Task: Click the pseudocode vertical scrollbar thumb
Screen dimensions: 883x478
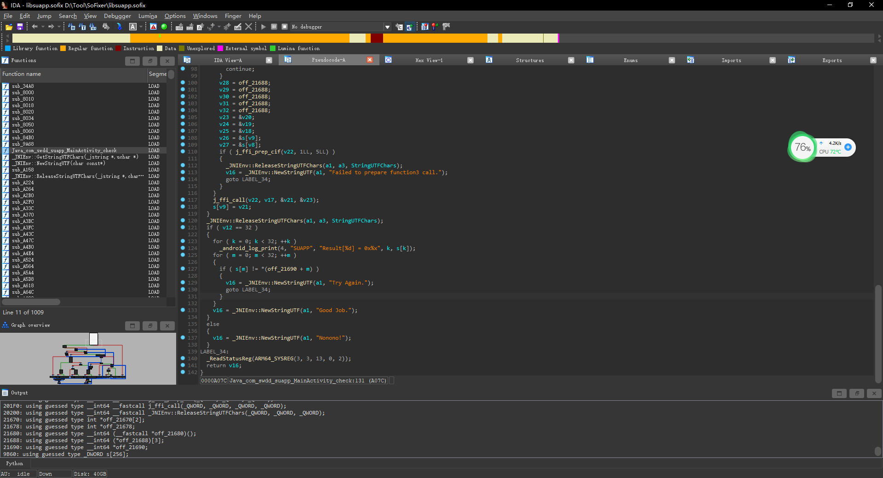Action: point(878,334)
